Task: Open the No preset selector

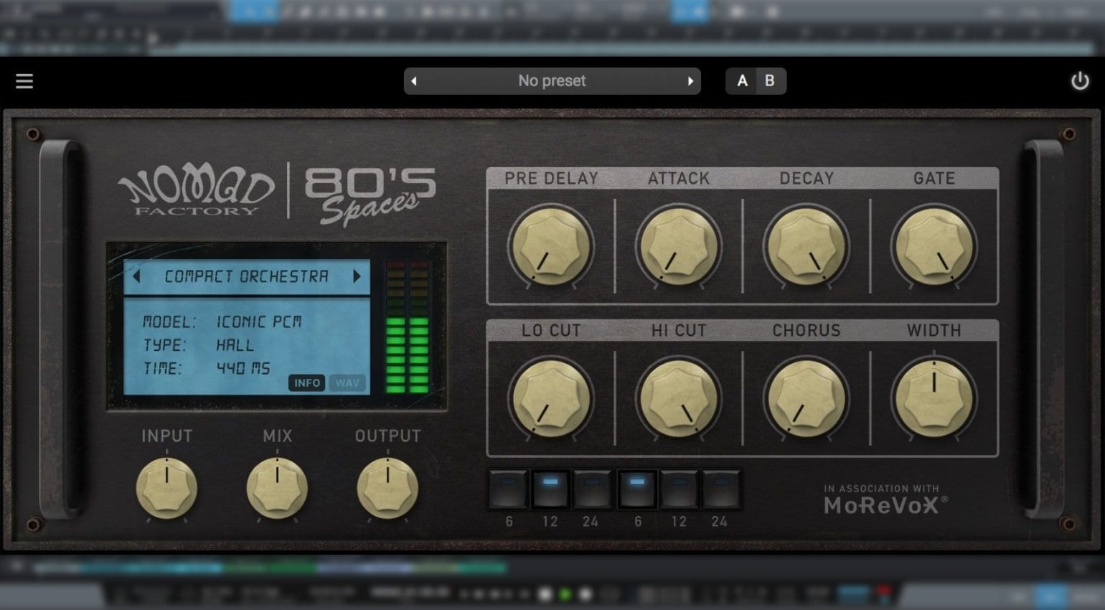Action: tap(552, 81)
